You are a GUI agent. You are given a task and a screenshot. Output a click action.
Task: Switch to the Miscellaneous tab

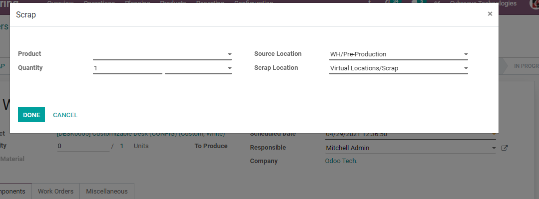107,192
